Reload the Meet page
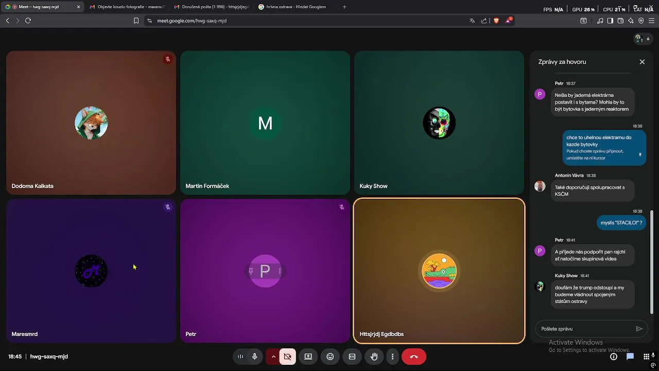This screenshot has height=371, width=659. [28, 21]
